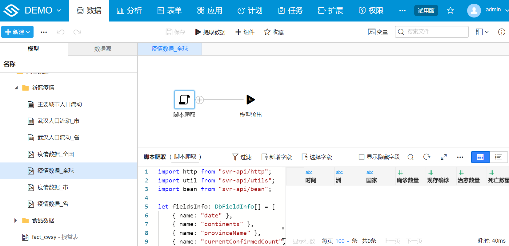Click the plus connector beside script node
The height and width of the screenshot is (246, 509).
200,100
